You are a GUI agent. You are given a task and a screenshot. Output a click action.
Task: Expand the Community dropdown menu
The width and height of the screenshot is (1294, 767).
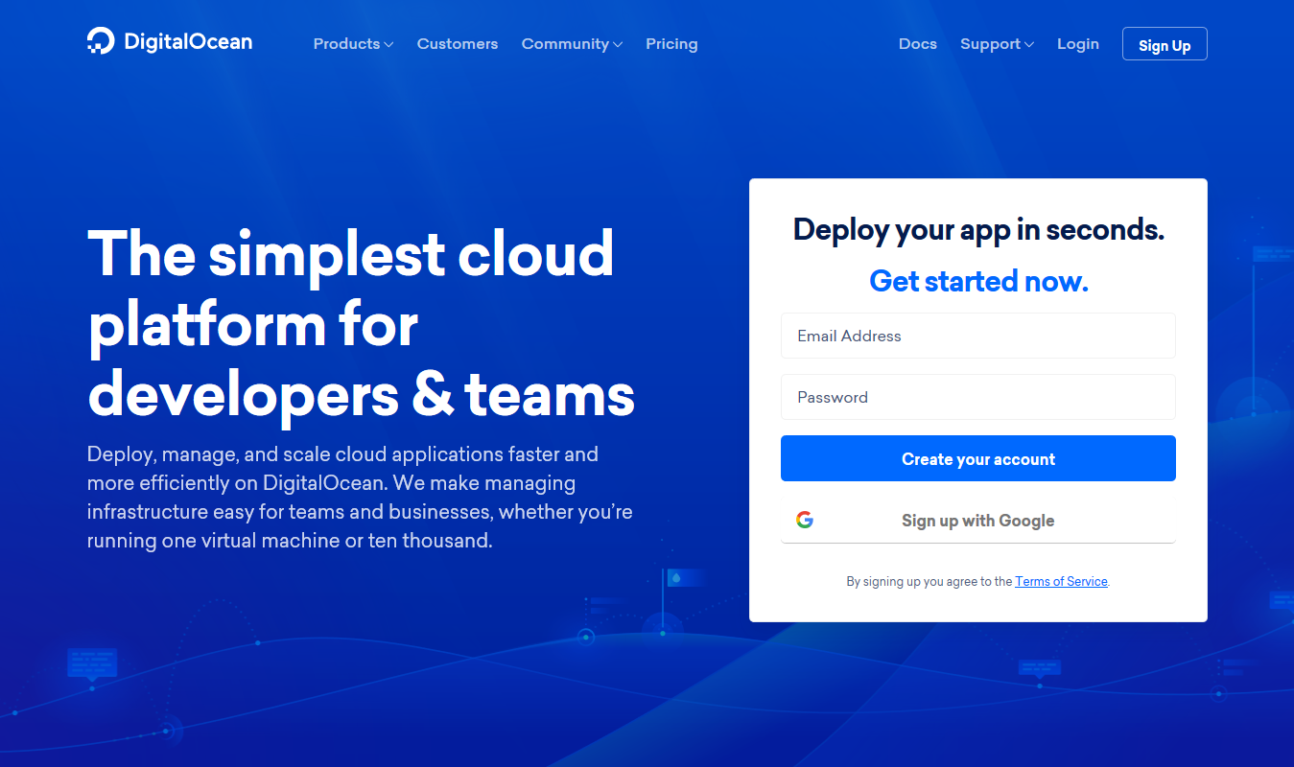click(572, 44)
